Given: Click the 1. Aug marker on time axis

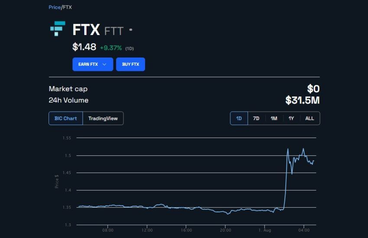Looking at the screenshot, I should tap(265, 230).
